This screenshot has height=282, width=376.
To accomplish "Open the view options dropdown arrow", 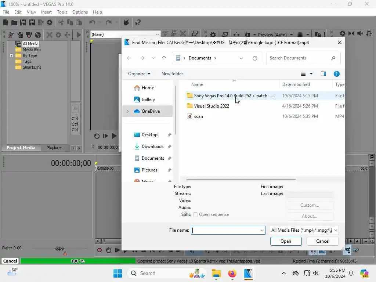I will coord(311,74).
